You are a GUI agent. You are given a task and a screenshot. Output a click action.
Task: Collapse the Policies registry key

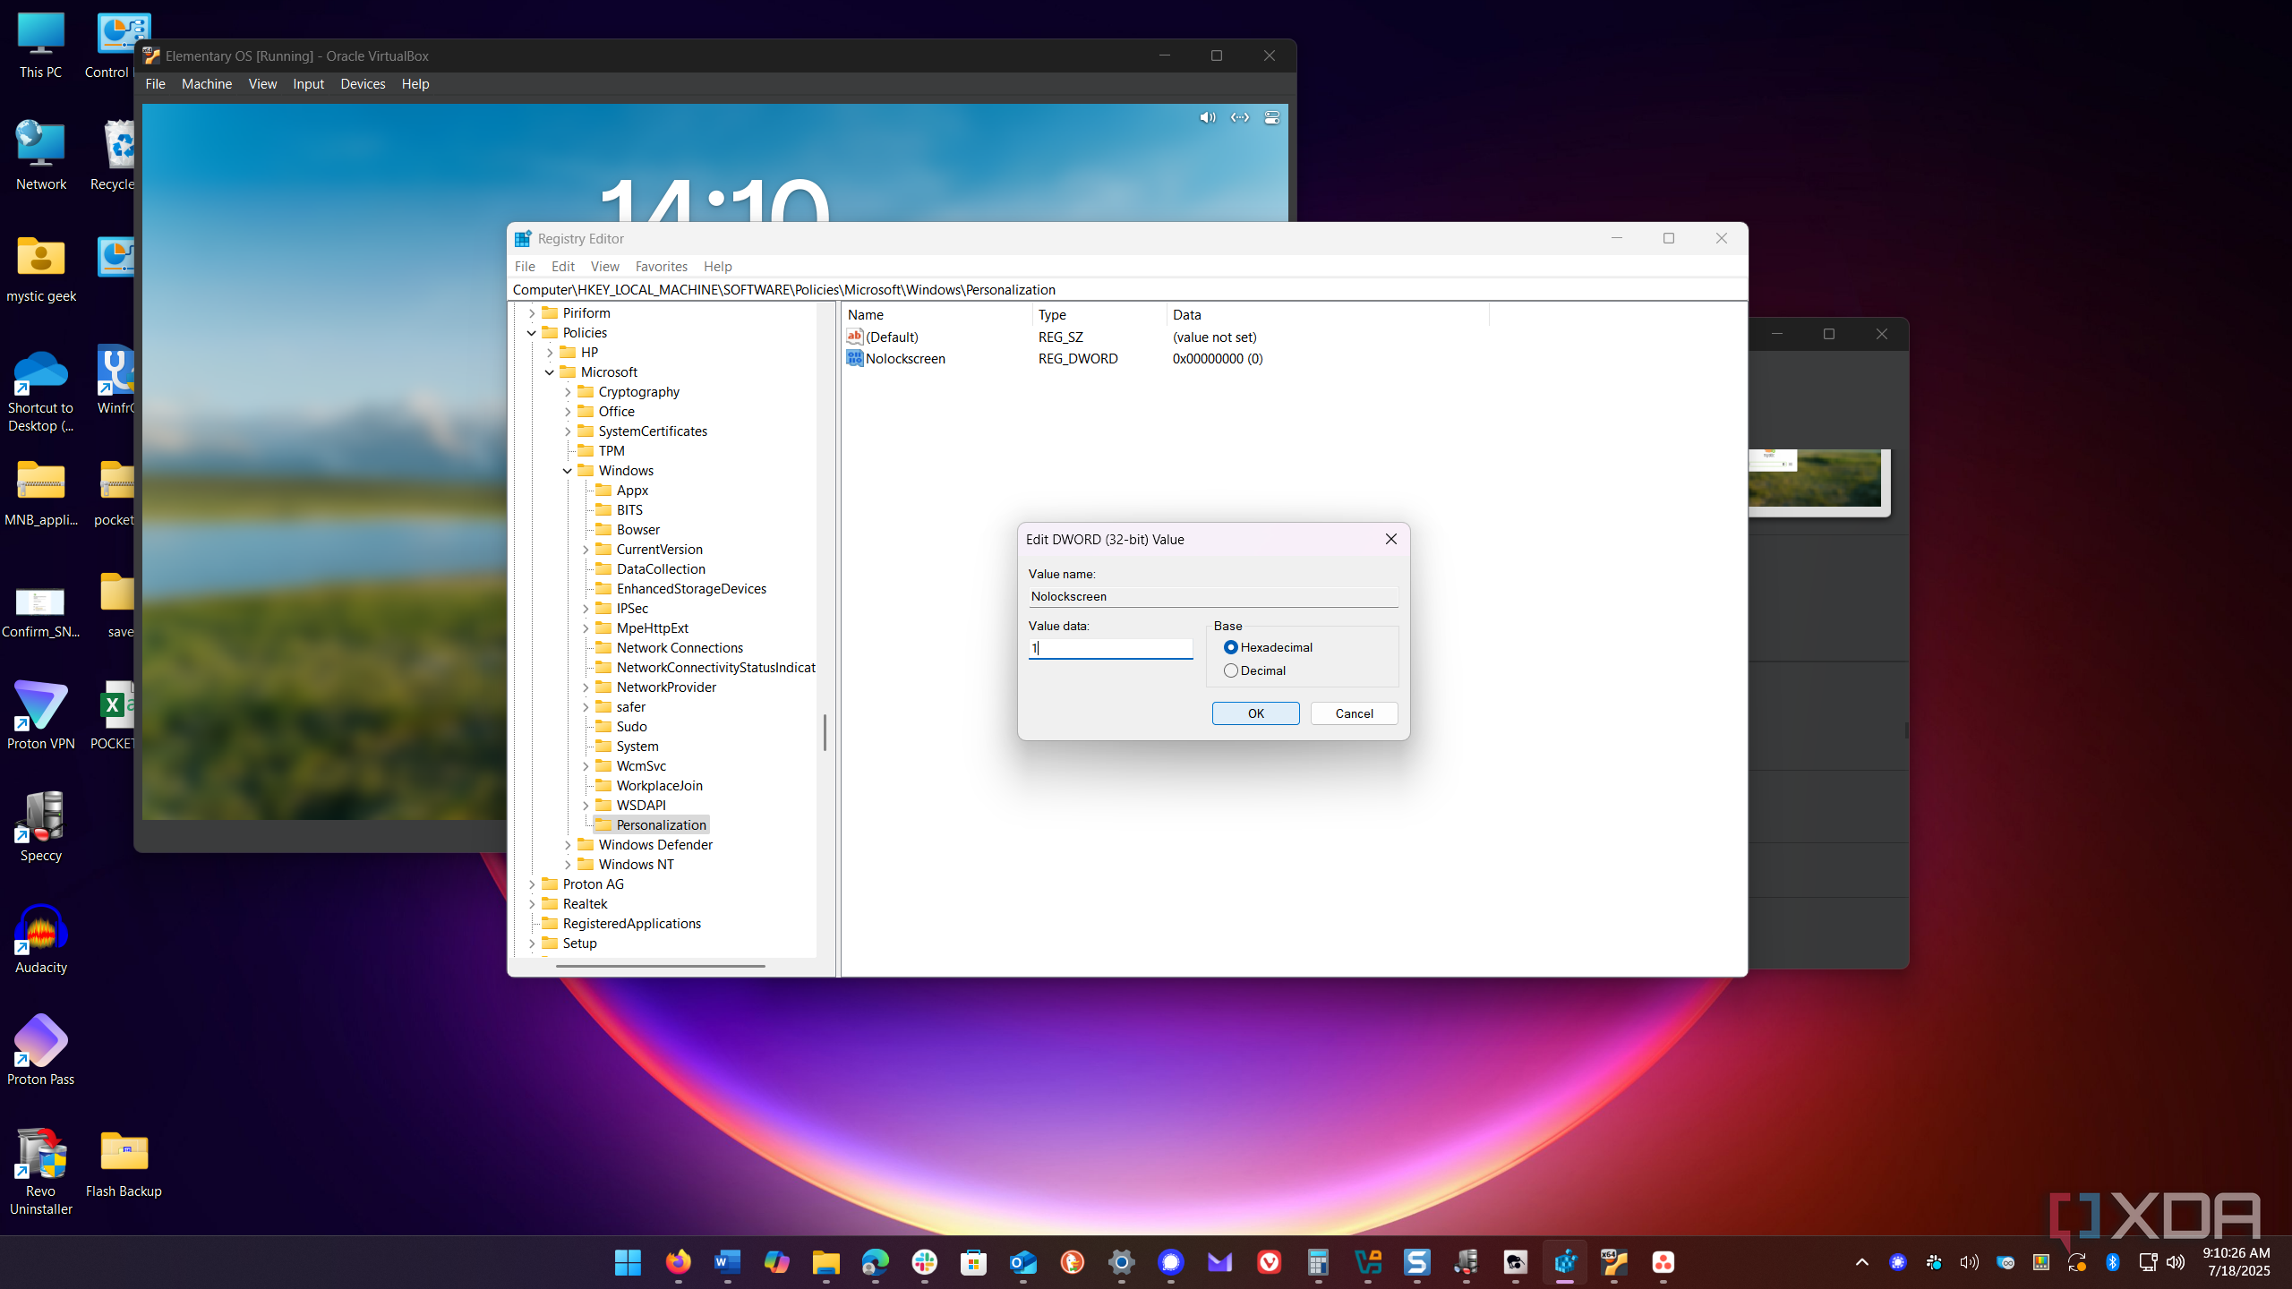[532, 333]
